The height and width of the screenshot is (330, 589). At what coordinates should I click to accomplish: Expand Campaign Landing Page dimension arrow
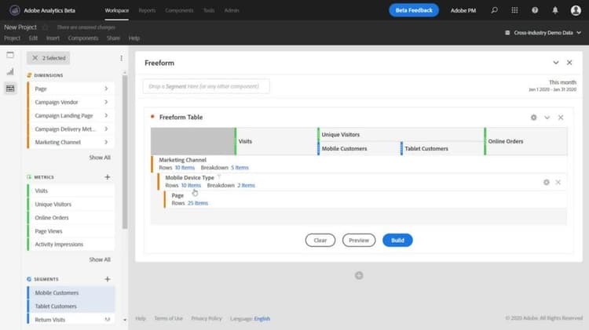point(106,115)
